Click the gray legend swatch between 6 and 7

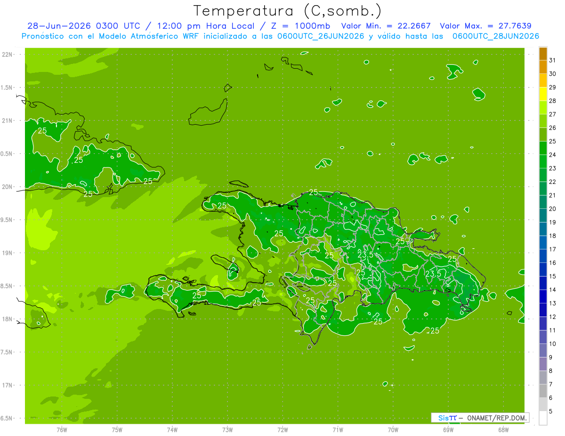pos(543,391)
